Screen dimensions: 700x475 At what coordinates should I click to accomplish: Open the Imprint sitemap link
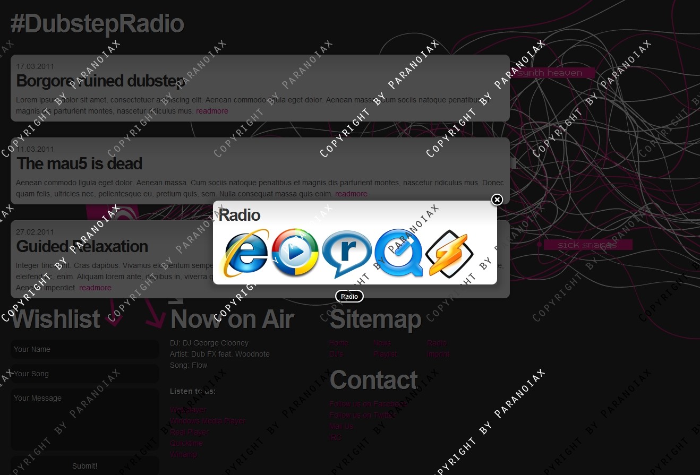coord(438,354)
